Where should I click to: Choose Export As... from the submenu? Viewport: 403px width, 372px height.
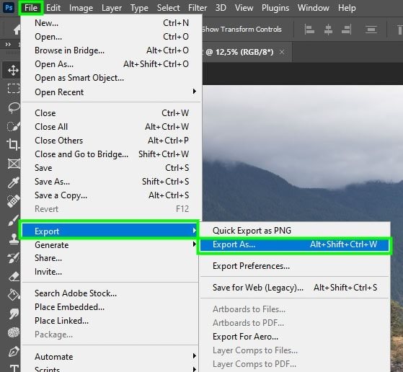(x=295, y=244)
